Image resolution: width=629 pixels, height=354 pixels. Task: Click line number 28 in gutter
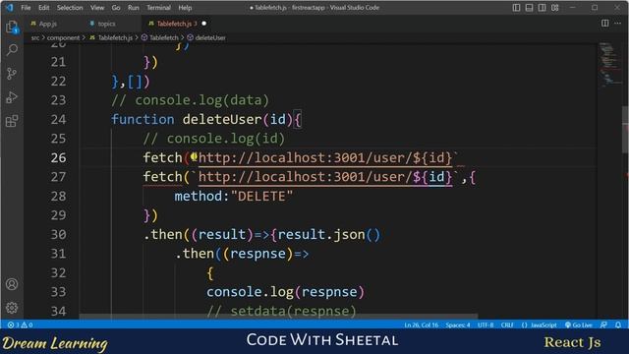[58, 196]
